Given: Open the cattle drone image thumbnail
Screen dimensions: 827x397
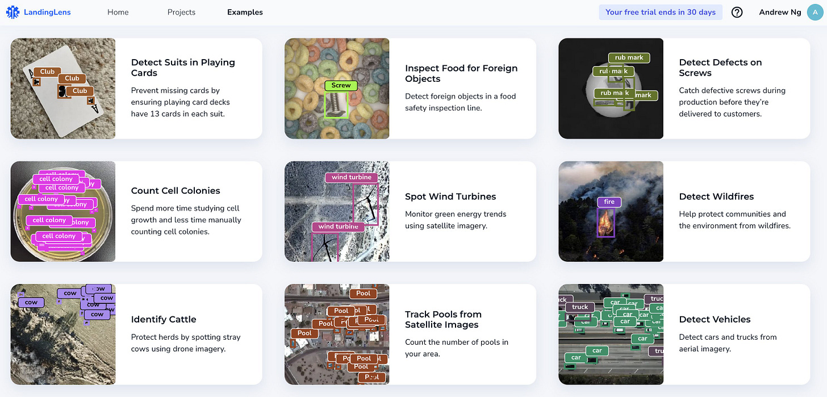Looking at the screenshot, I should point(63,335).
